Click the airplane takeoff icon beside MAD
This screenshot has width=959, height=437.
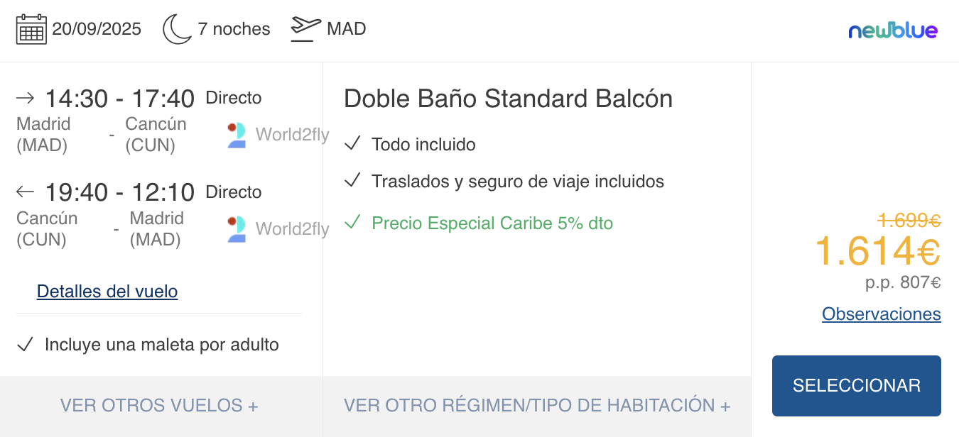[306, 29]
